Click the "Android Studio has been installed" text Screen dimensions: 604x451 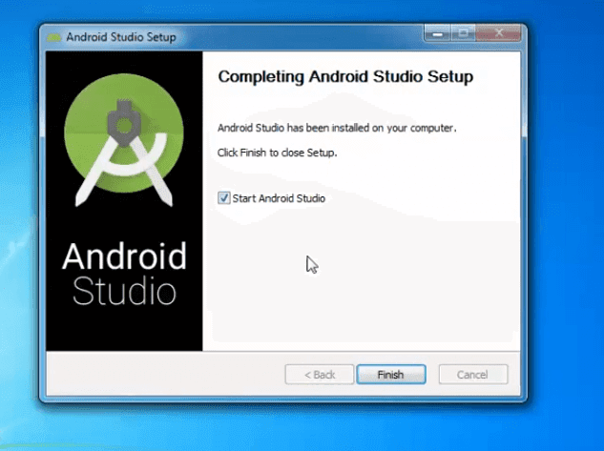click(337, 128)
